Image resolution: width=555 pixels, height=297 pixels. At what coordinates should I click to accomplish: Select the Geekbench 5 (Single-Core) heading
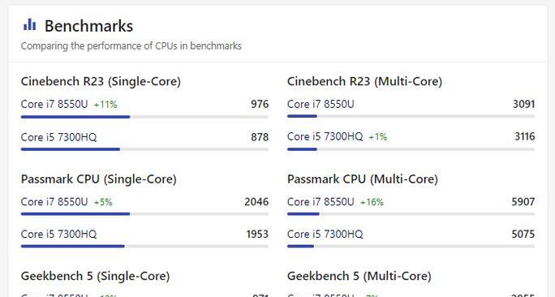pyautogui.click(x=95, y=276)
